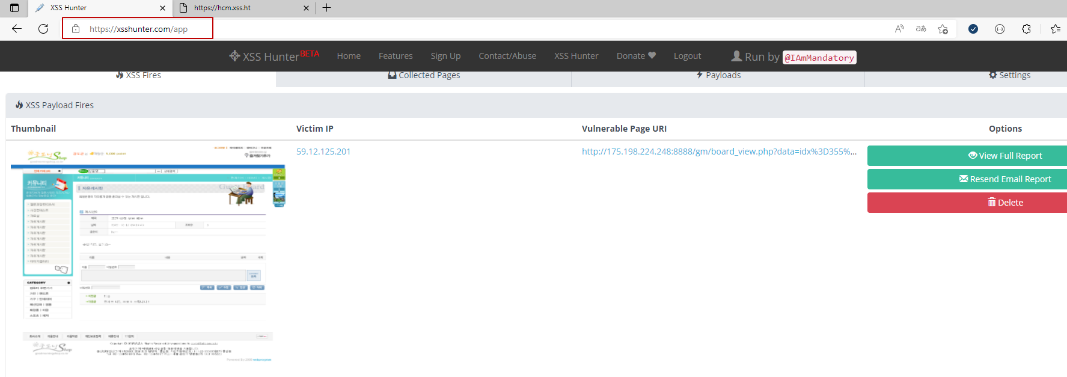This screenshot has width=1067, height=377.
Task: Open the Contact/Abuse nav link
Action: pos(507,56)
